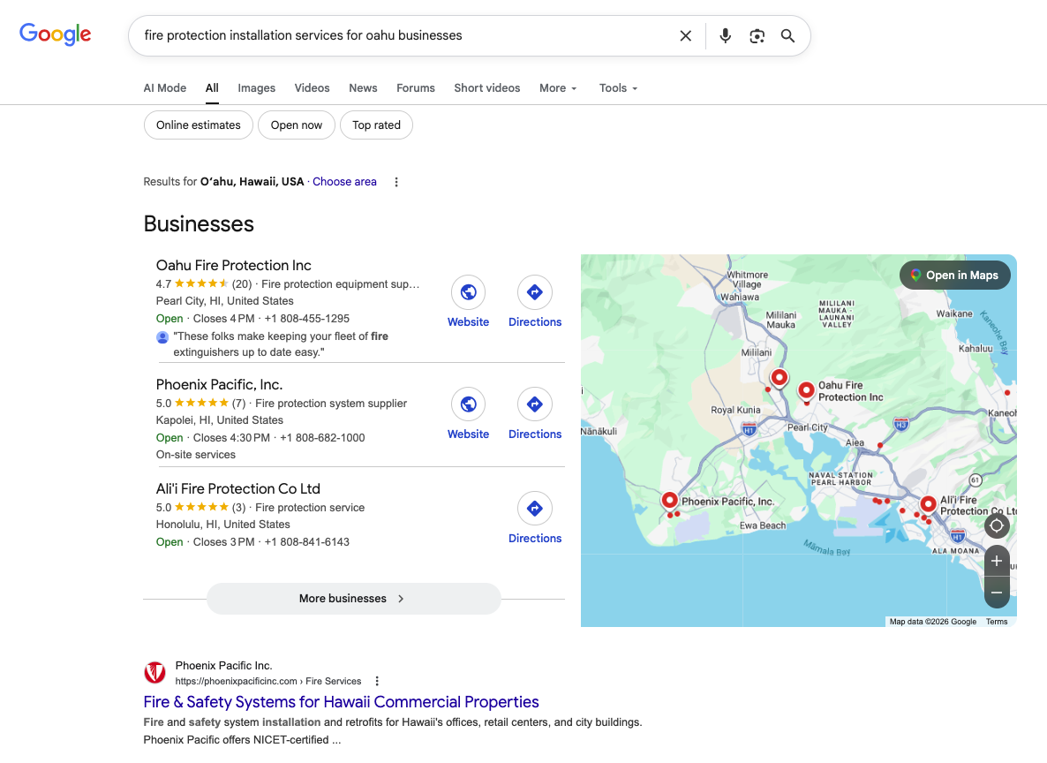
Task: Click the Businesses heading
Action: click(x=199, y=223)
